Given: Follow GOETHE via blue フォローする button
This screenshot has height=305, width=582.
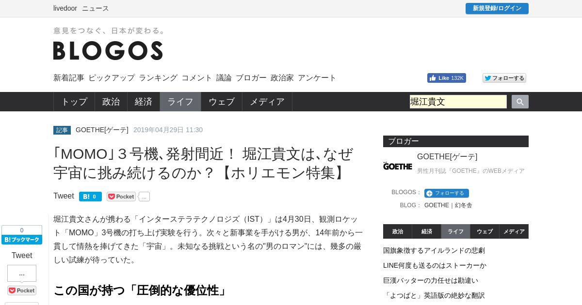Looking at the screenshot, I should (x=447, y=193).
